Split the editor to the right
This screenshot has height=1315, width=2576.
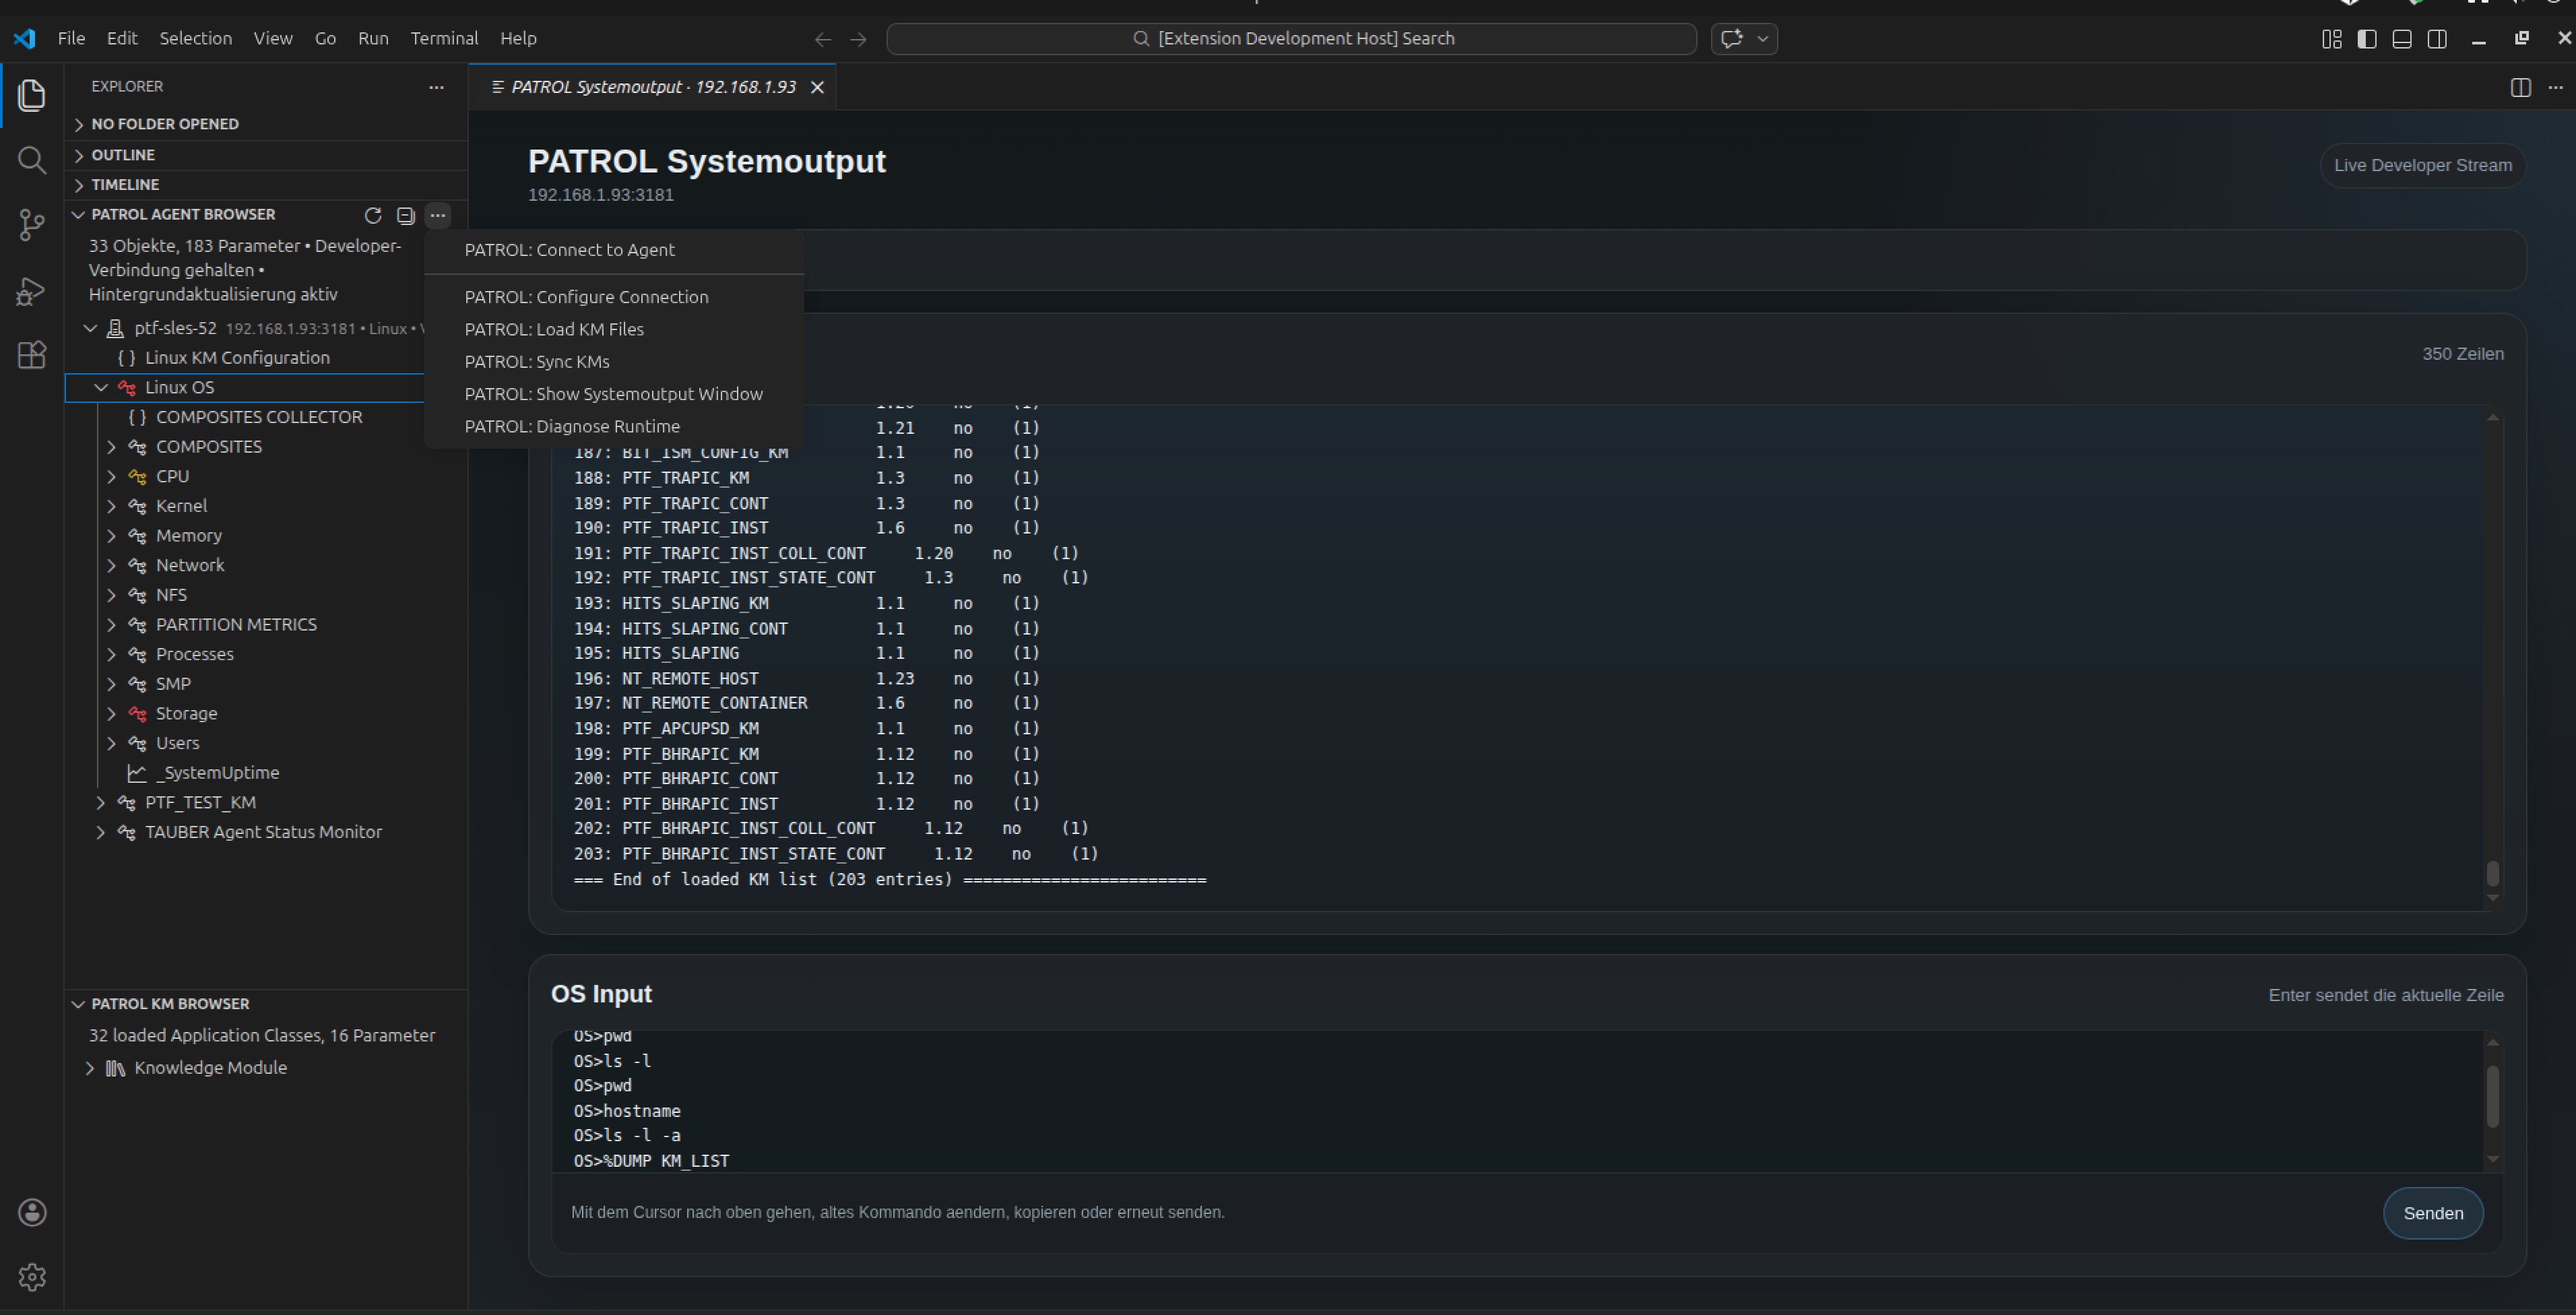(x=2520, y=87)
